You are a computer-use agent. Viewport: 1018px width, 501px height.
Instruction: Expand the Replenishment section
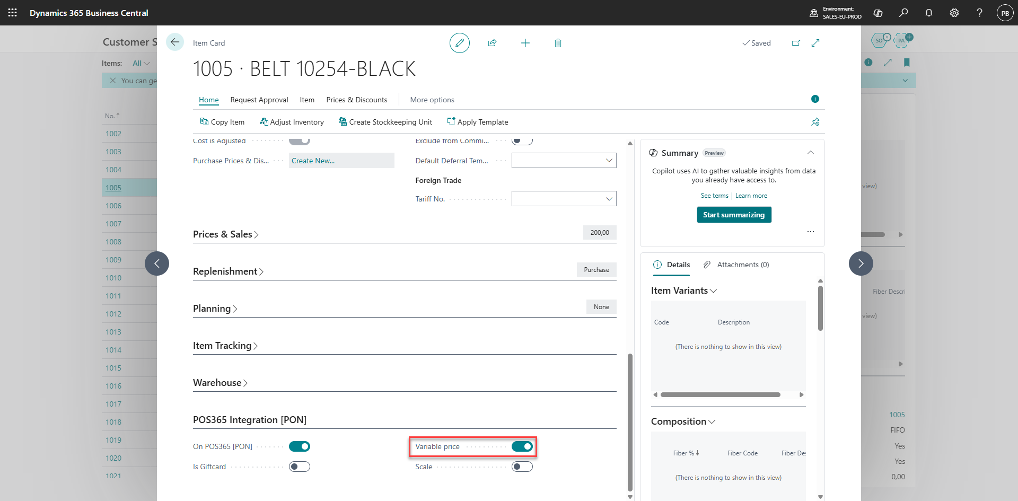point(228,271)
